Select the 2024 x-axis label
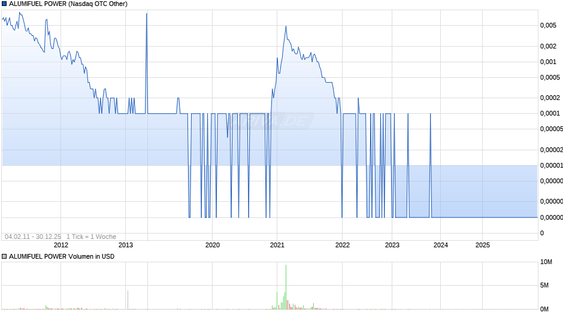 [441, 245]
